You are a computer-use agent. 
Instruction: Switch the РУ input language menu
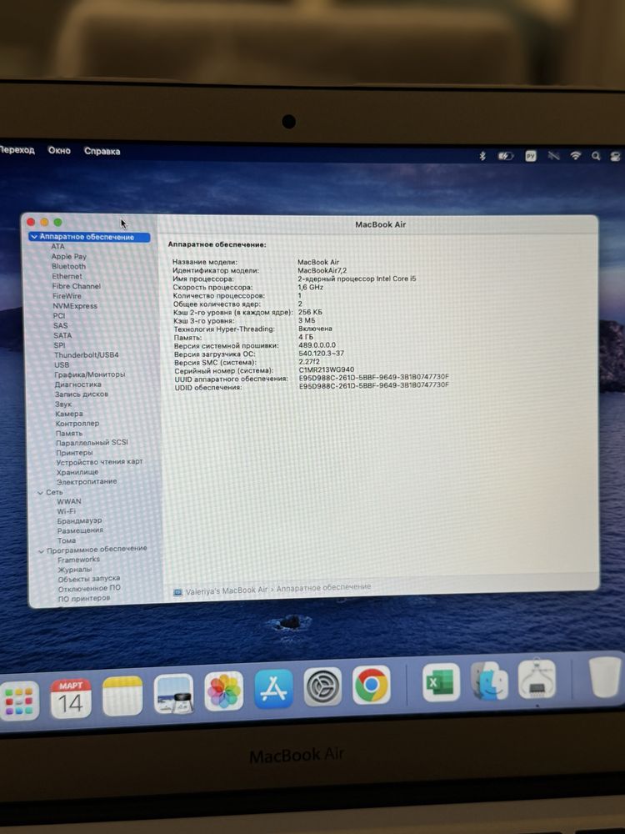tap(530, 156)
